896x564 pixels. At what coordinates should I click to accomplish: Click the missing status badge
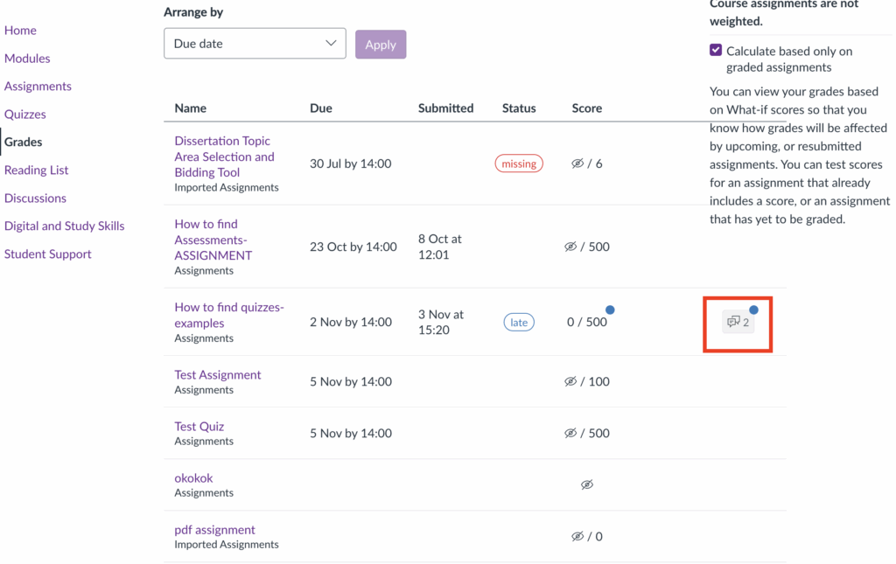[x=519, y=164]
